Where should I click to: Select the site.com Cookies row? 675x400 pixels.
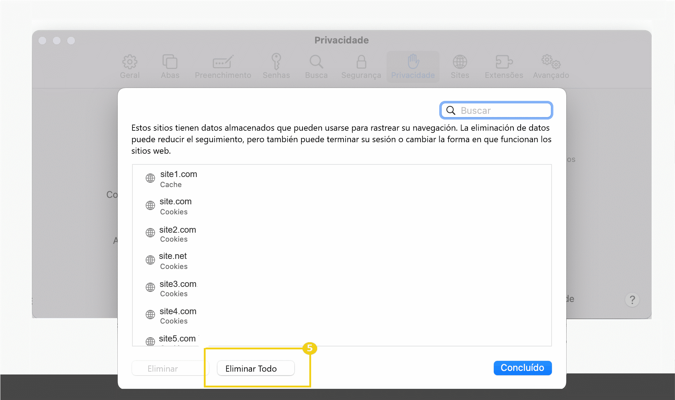(342, 206)
